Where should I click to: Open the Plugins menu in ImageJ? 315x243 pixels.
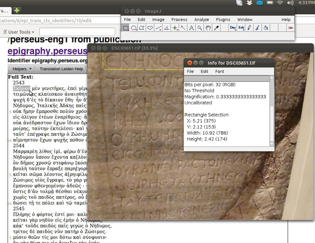223,19
